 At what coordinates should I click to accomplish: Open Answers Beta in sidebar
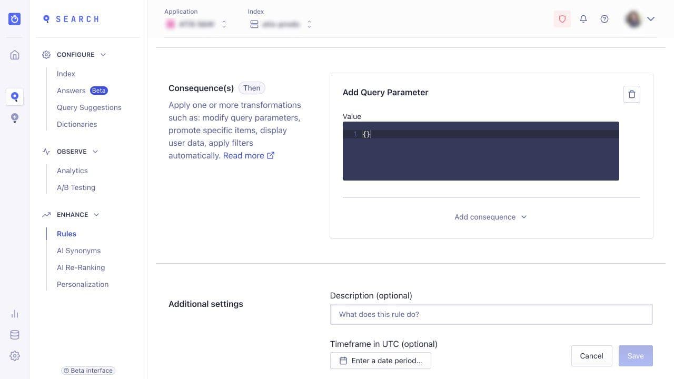coord(82,91)
